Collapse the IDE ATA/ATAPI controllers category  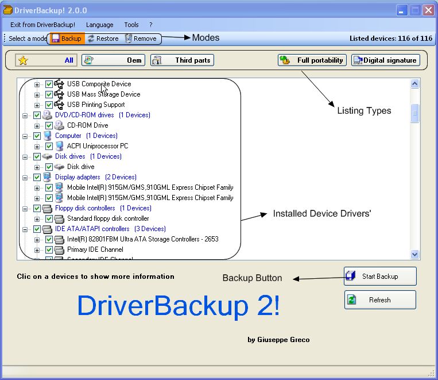click(25, 229)
